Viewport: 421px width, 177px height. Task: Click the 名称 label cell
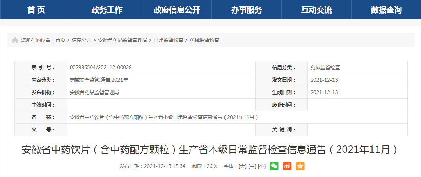click(x=41, y=117)
